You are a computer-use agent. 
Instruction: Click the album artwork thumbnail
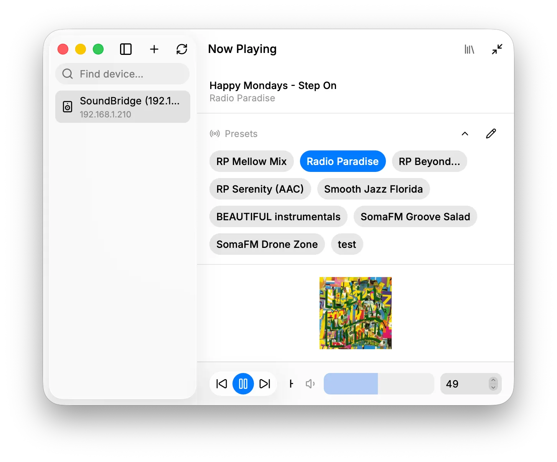(356, 313)
